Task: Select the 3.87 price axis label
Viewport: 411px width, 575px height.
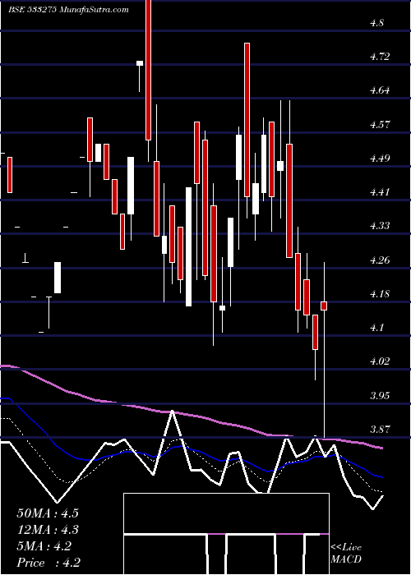Action: [380, 429]
